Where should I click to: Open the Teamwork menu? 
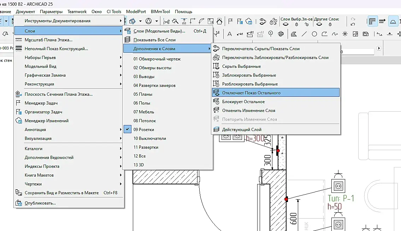pyautogui.click(x=77, y=12)
